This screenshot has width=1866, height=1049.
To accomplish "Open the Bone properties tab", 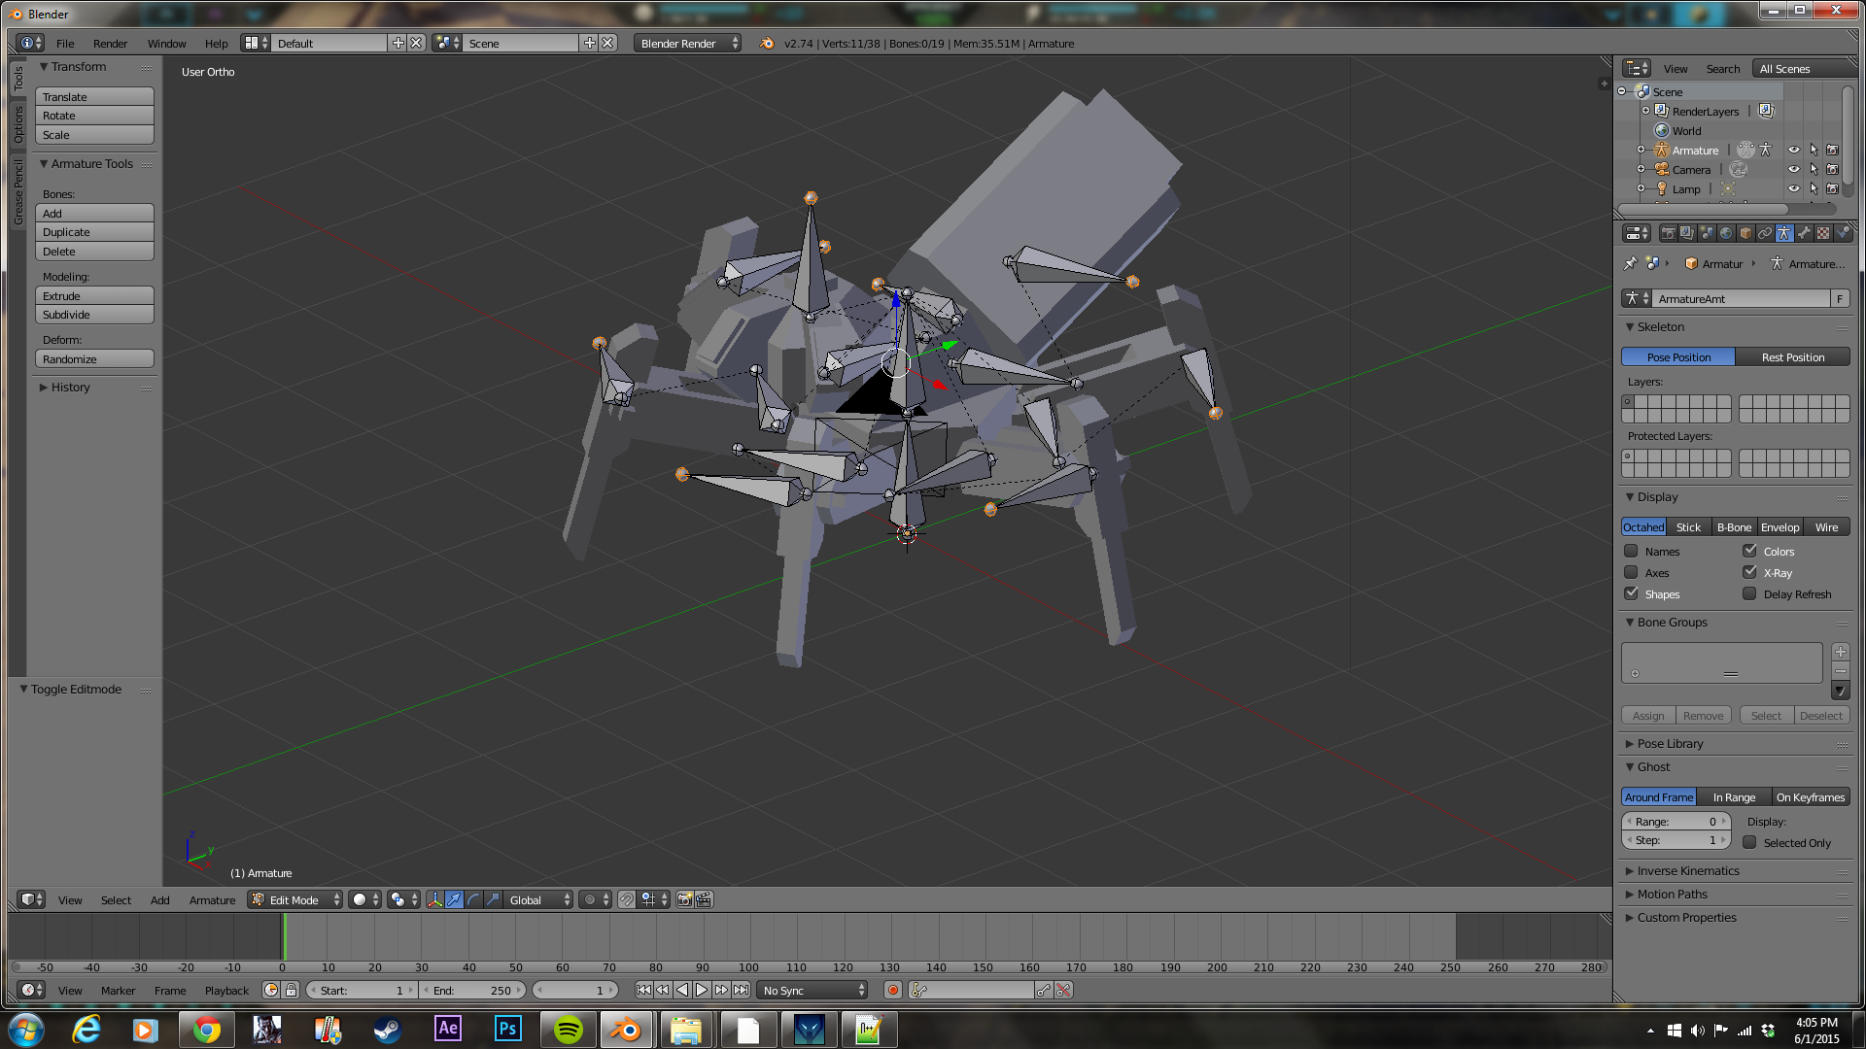I will click(x=1804, y=233).
